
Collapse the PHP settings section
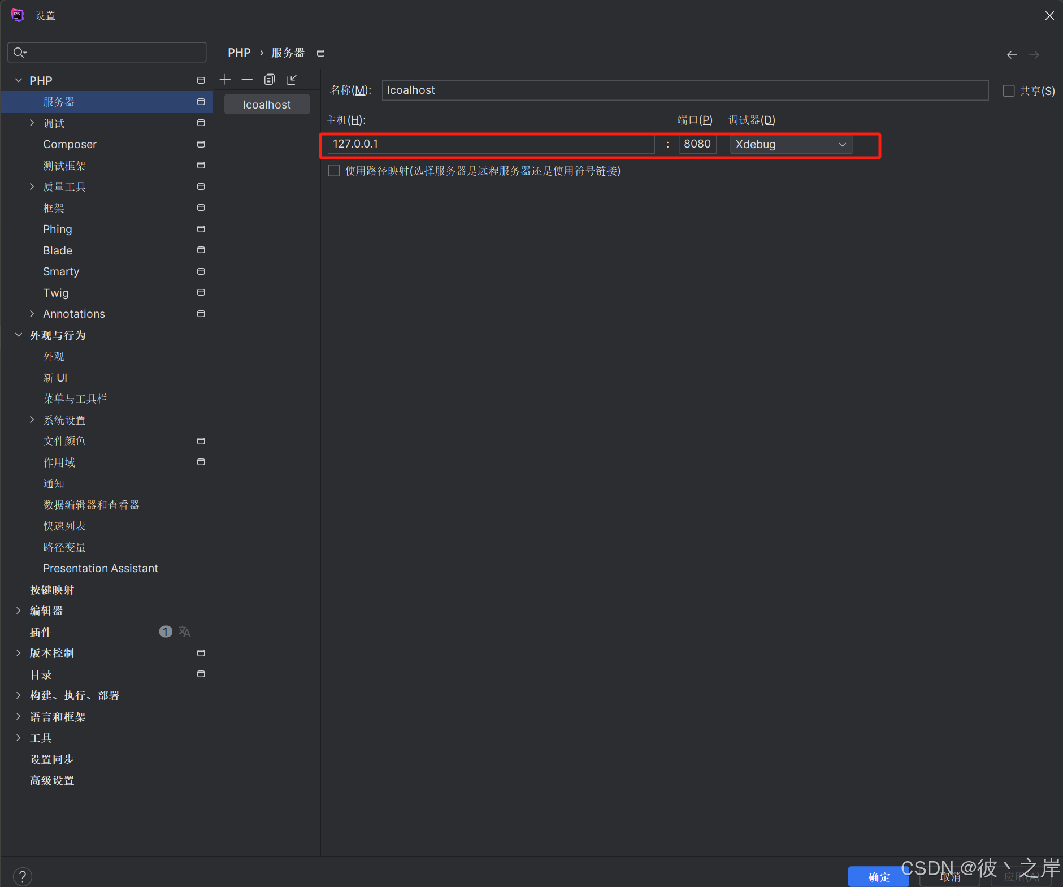click(x=19, y=80)
